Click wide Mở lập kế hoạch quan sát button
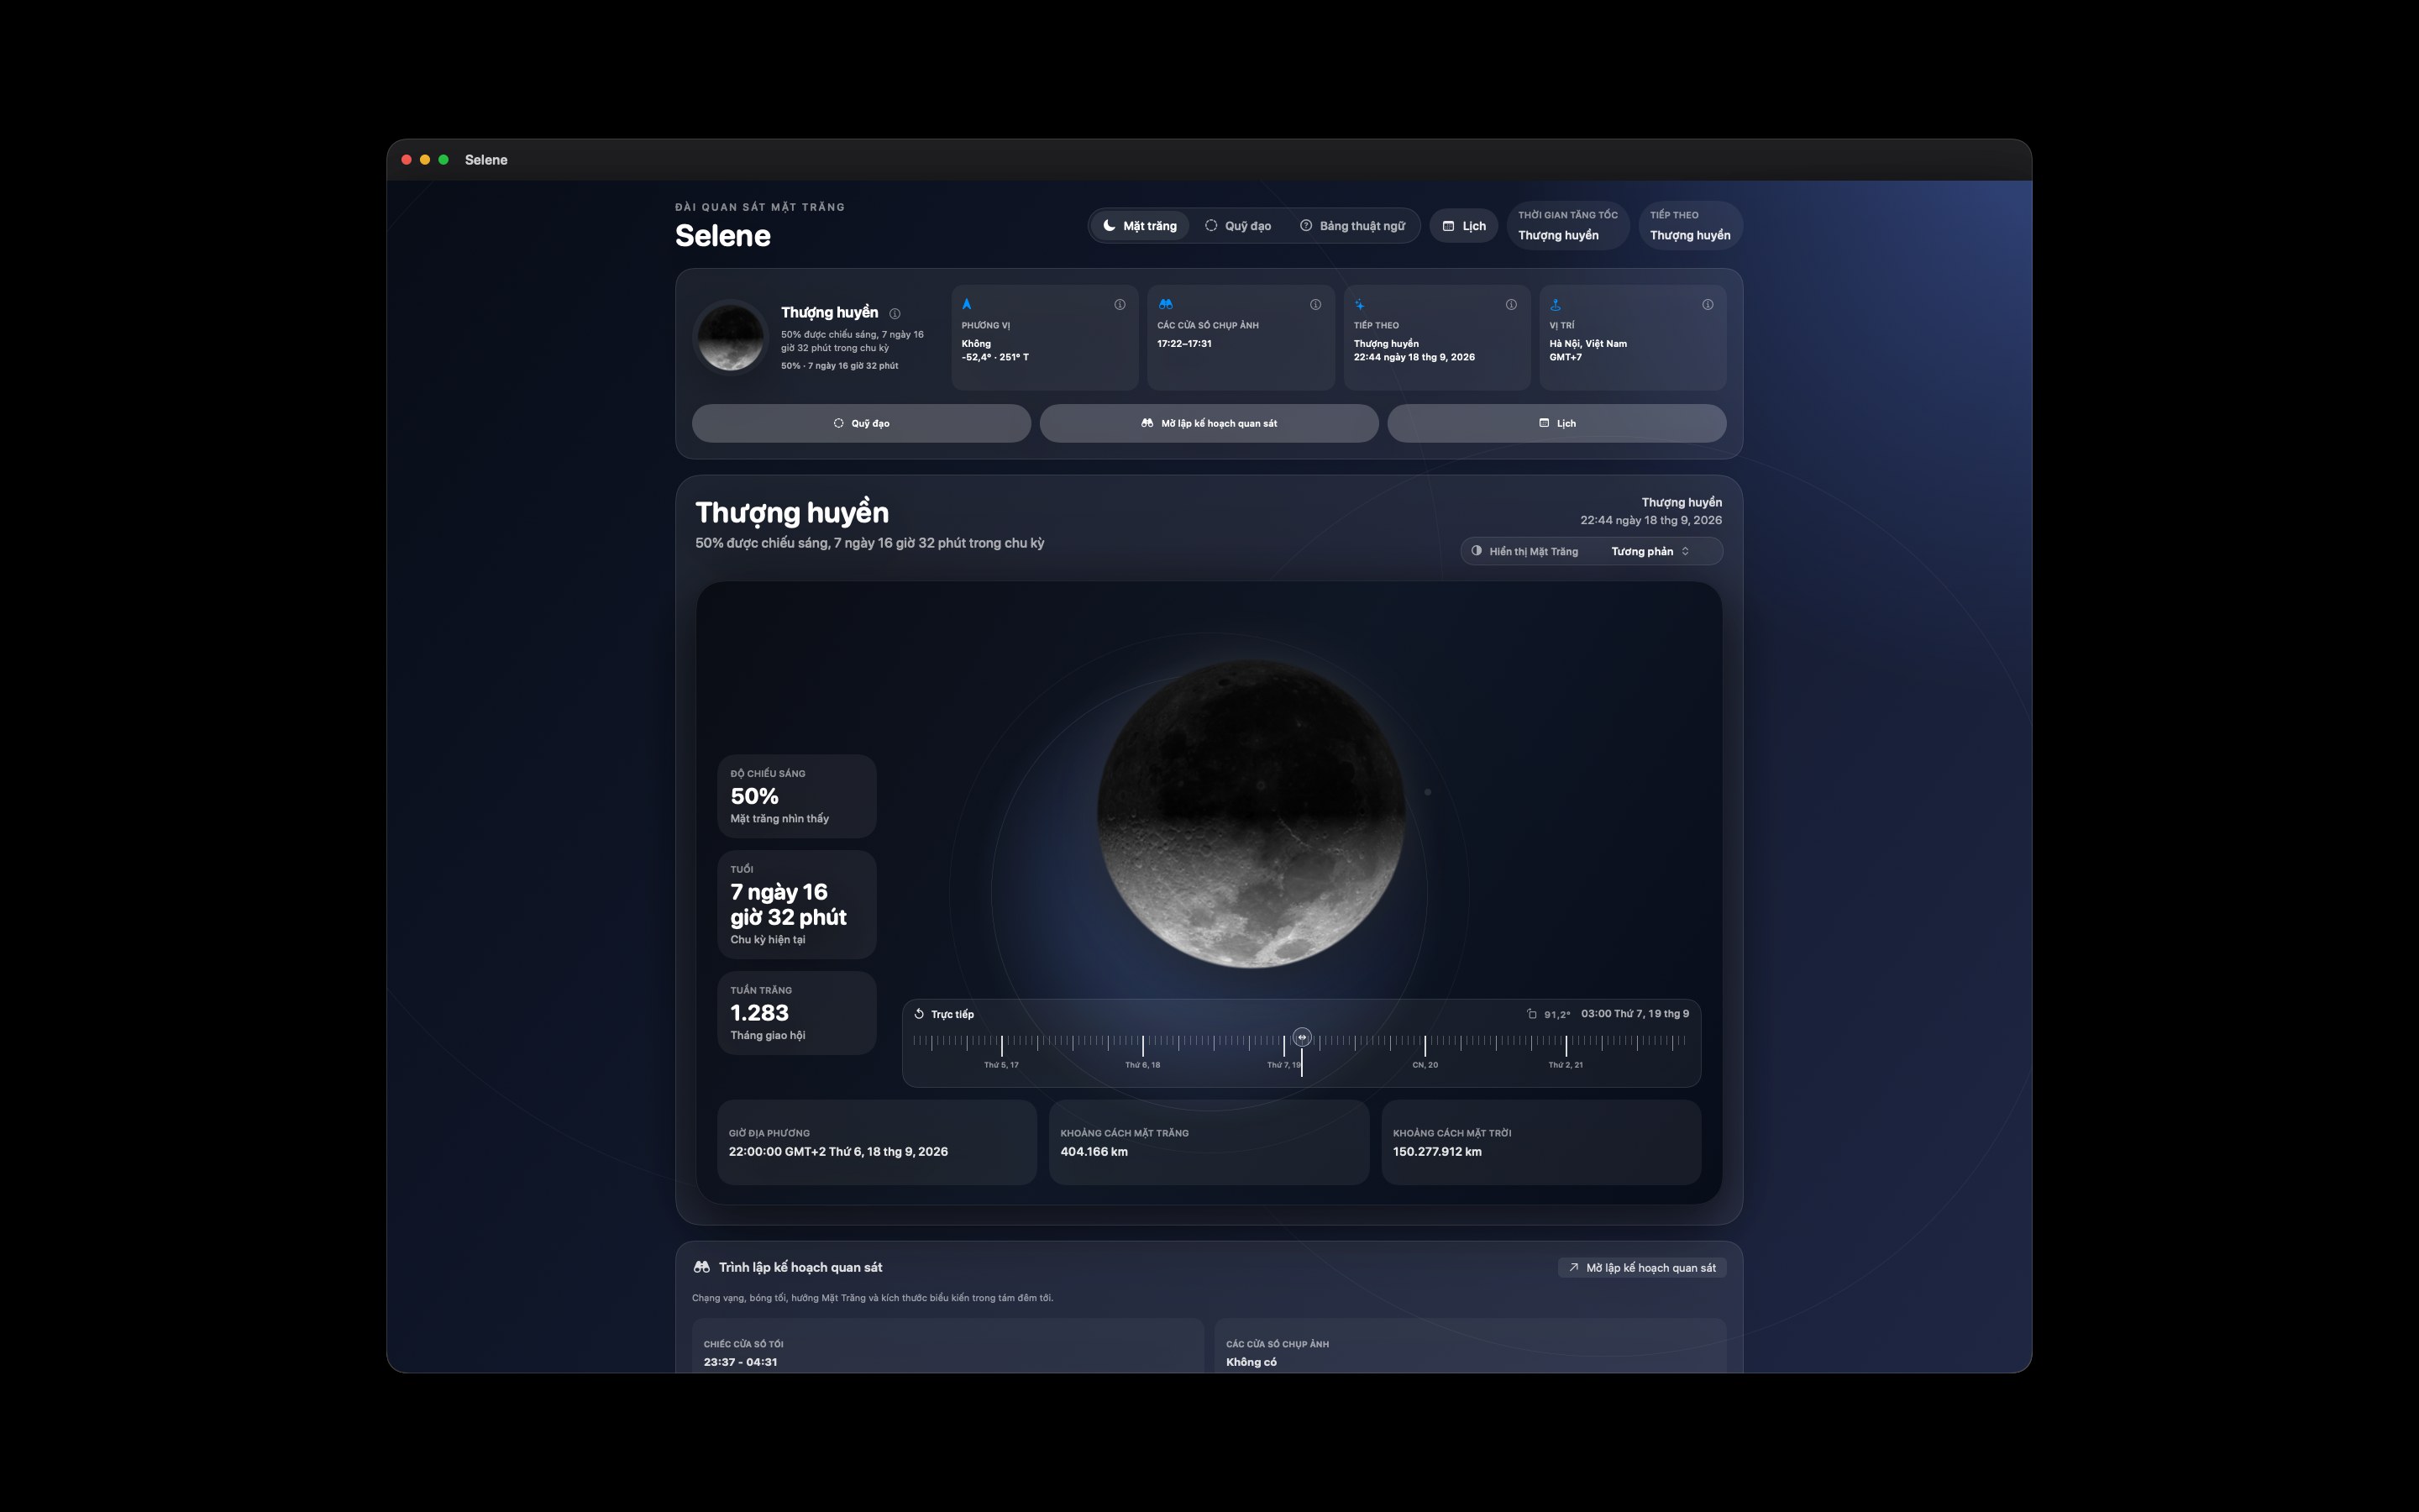2419x1512 pixels. coord(1209,423)
